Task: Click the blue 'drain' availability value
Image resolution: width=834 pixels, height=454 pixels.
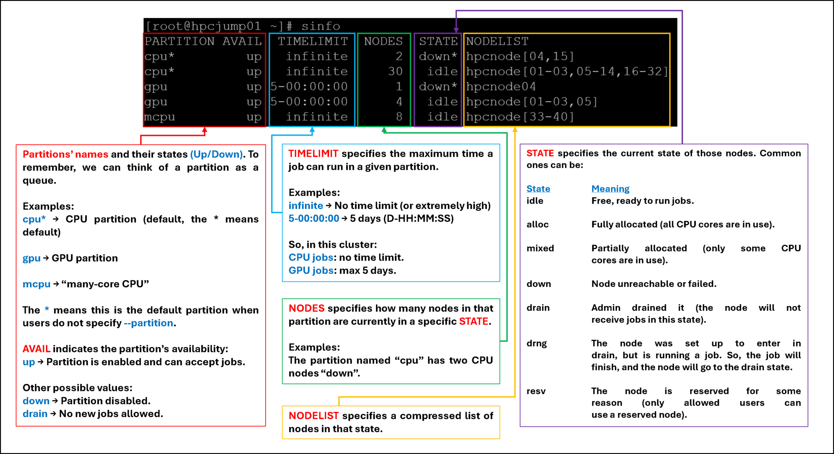Action: click(x=35, y=414)
